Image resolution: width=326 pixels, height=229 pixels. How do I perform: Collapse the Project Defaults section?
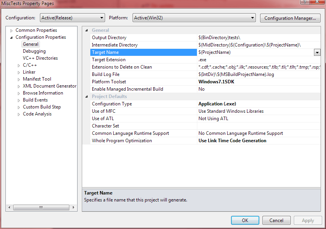(86, 96)
